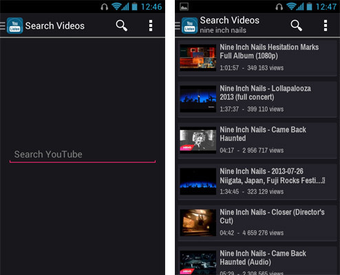Tap 'Search Videos' title on left screen
Viewport: 340px width, 275px height.
pyautogui.click(x=55, y=25)
